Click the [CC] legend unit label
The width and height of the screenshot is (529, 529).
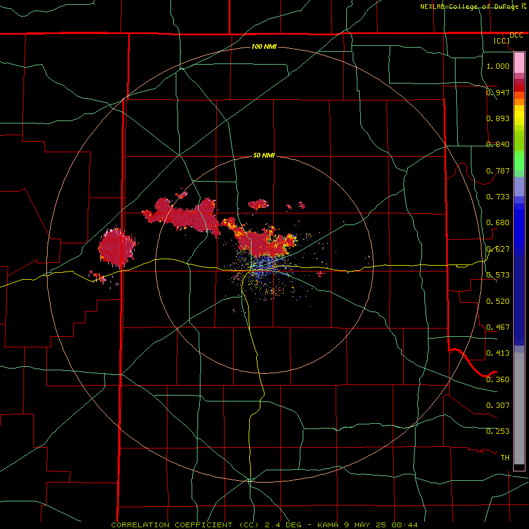pyautogui.click(x=502, y=41)
